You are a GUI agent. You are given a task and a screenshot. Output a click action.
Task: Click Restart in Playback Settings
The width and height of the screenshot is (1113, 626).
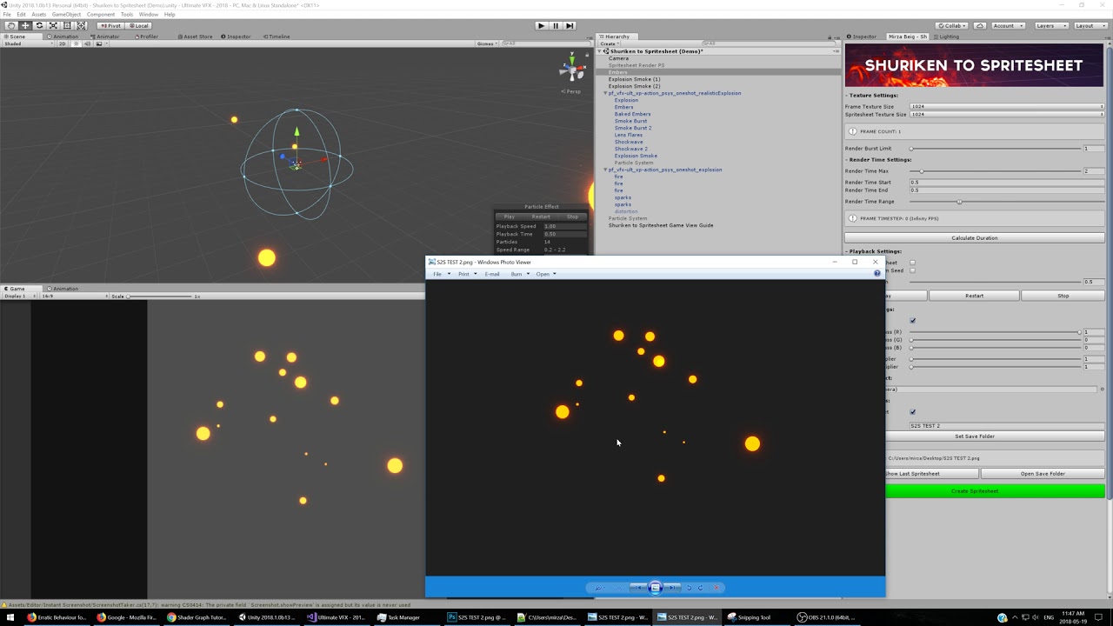tap(975, 296)
